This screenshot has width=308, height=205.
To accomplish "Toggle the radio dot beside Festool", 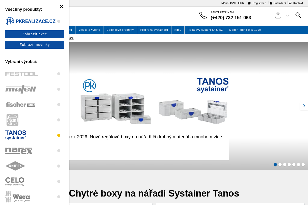I will click(x=59, y=74).
